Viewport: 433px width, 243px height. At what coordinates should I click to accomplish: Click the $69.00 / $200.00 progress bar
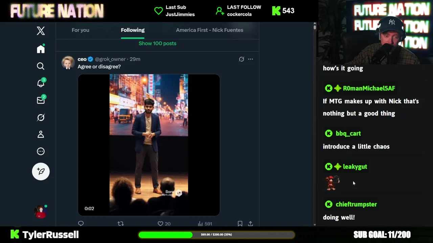(x=216, y=235)
